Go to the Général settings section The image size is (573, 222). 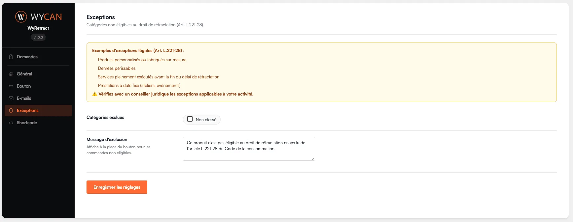click(38, 74)
